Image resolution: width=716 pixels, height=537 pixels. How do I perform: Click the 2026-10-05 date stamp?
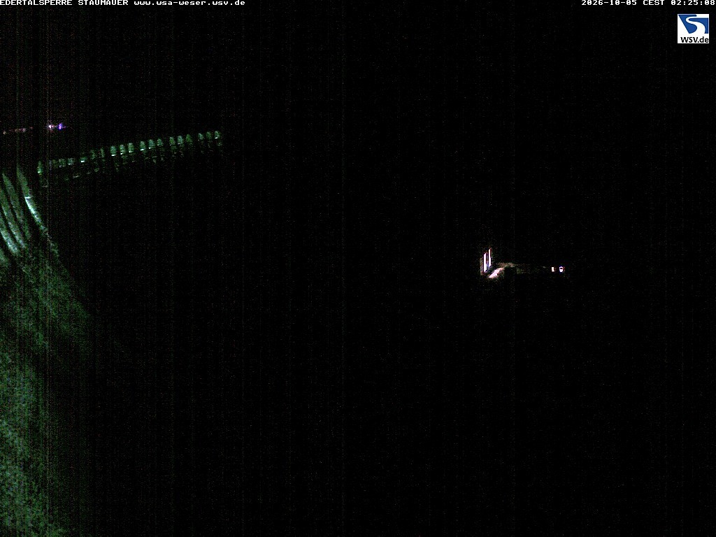coord(609,3)
